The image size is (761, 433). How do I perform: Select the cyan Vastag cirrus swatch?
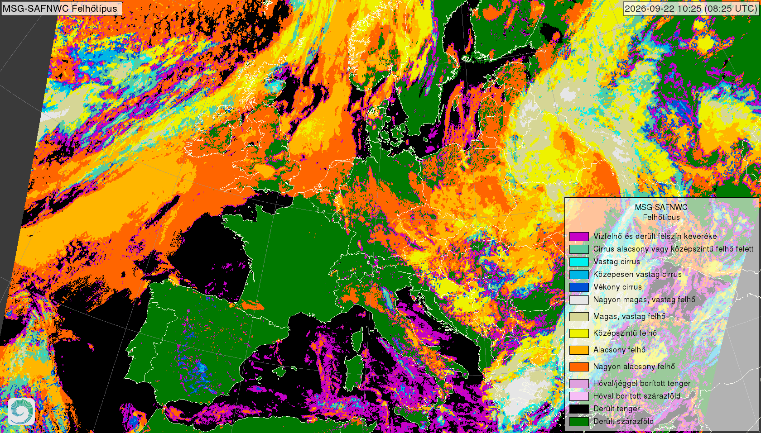point(579,262)
